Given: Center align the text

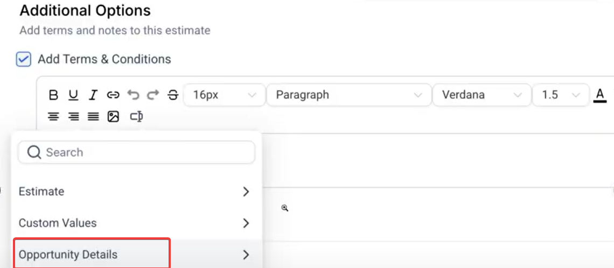Looking at the screenshot, I should (53, 116).
